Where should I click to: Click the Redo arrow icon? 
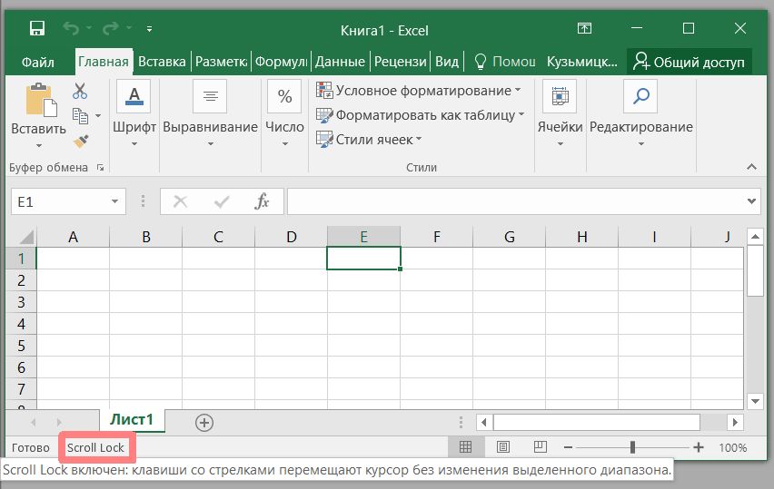pyautogui.click(x=110, y=29)
